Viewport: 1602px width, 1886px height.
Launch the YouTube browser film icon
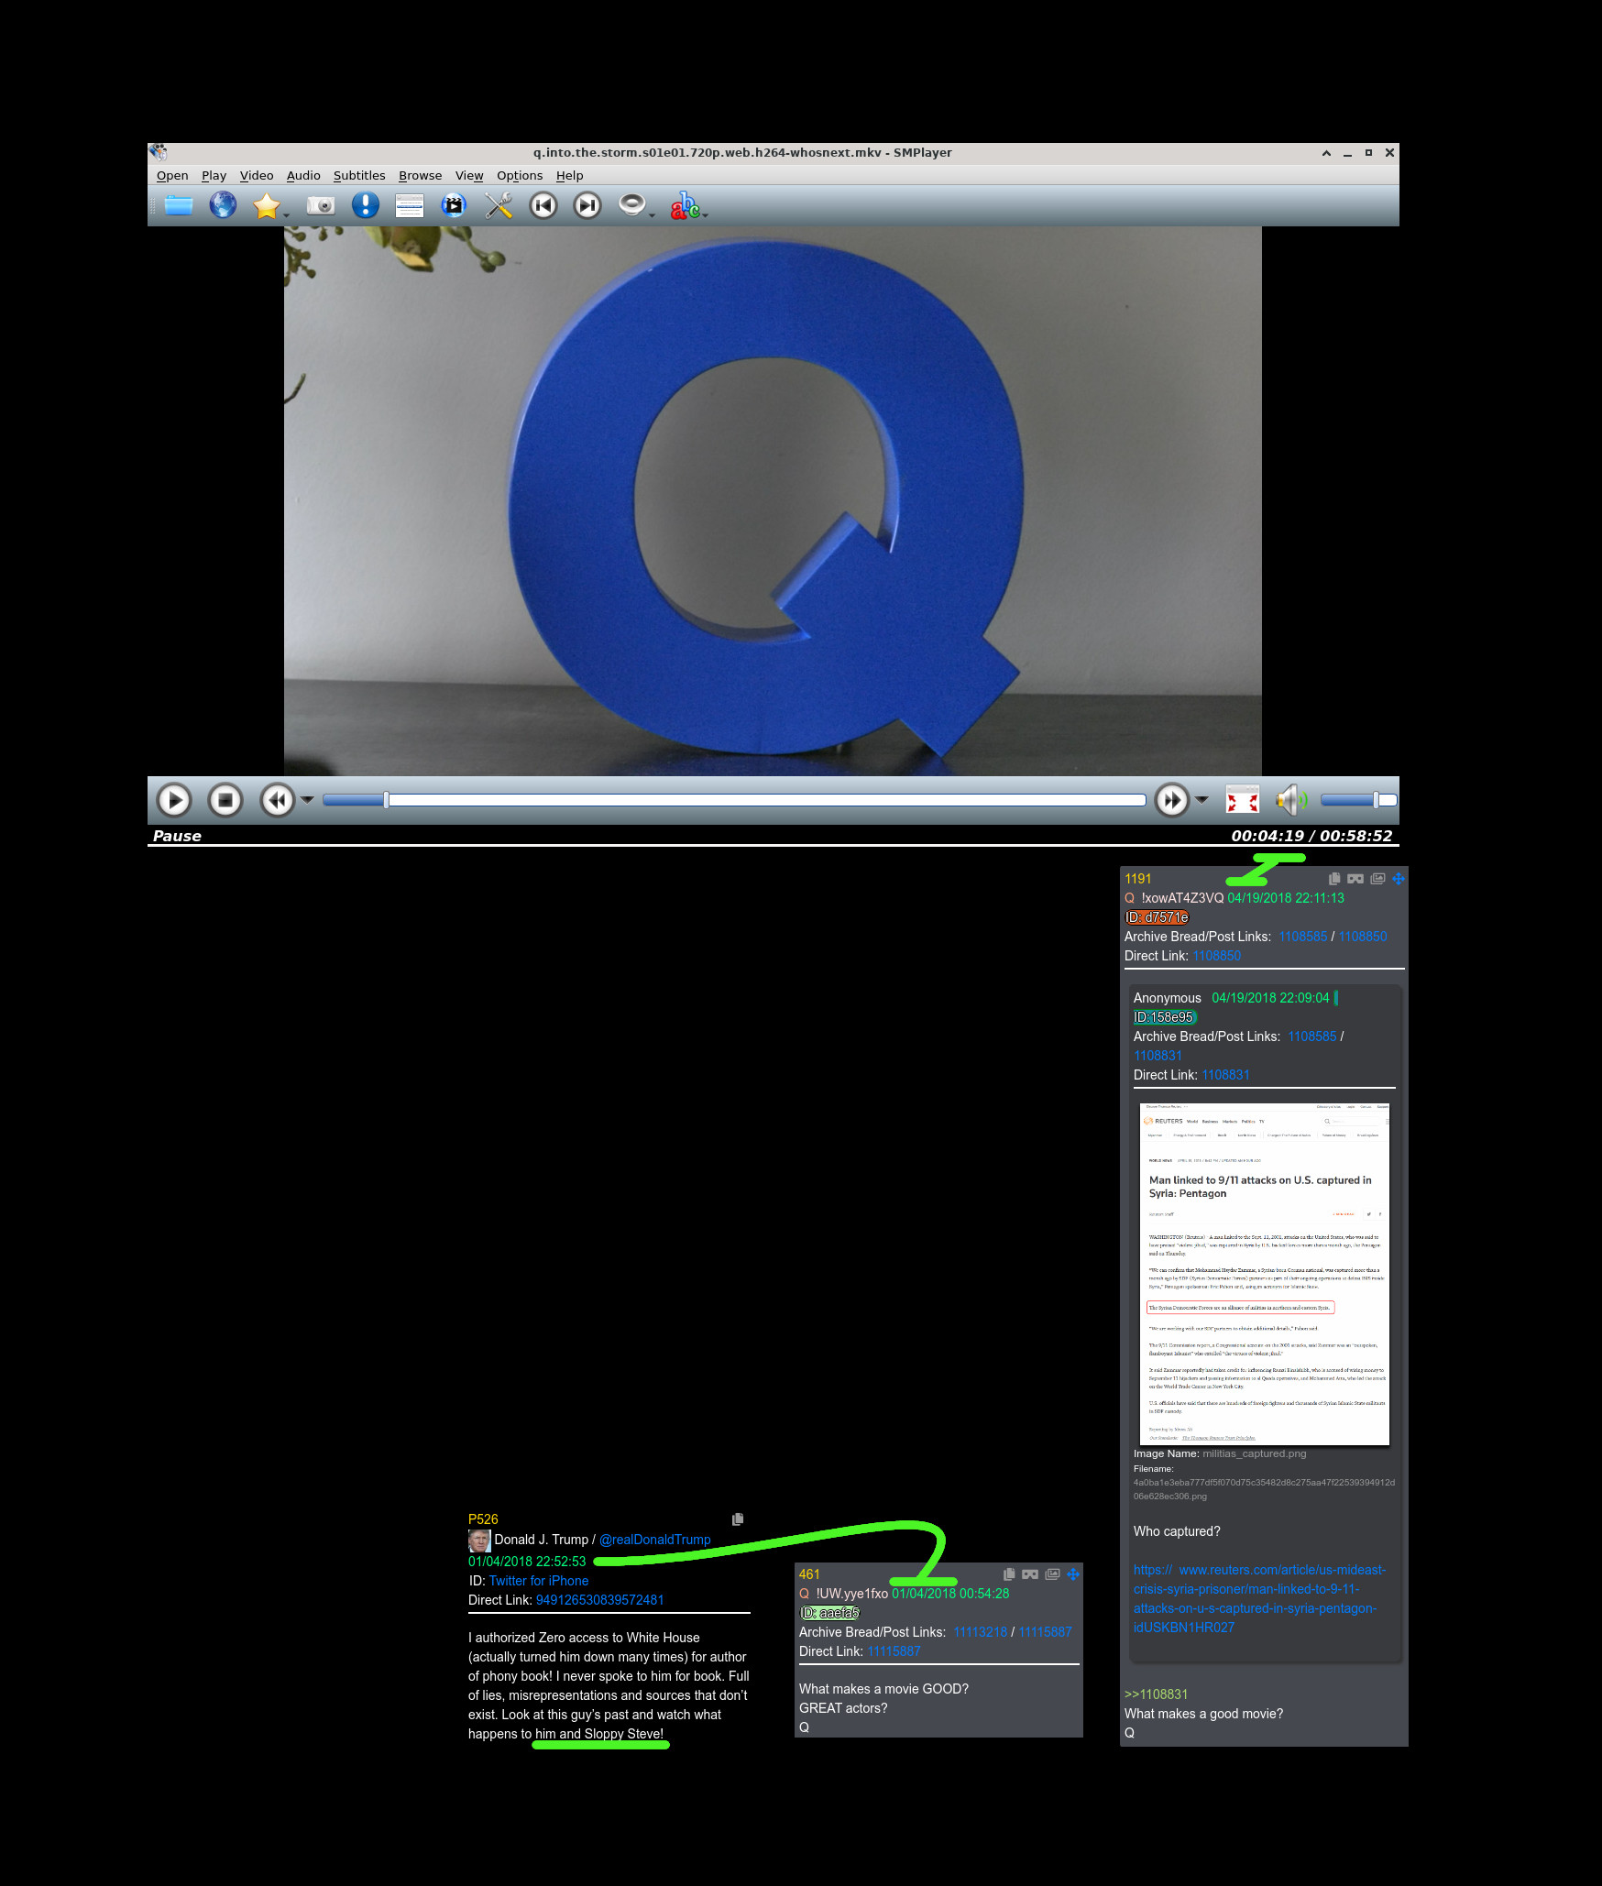click(453, 205)
